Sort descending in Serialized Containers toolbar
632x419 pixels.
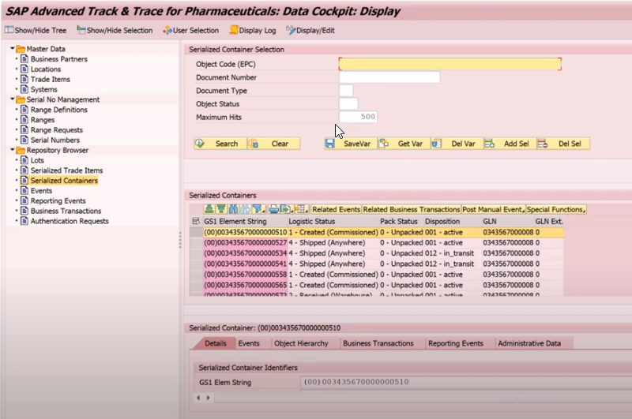(221, 209)
